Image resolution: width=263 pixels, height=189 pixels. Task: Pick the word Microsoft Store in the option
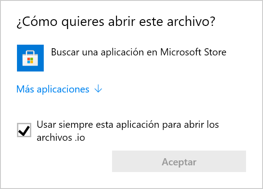193,52
